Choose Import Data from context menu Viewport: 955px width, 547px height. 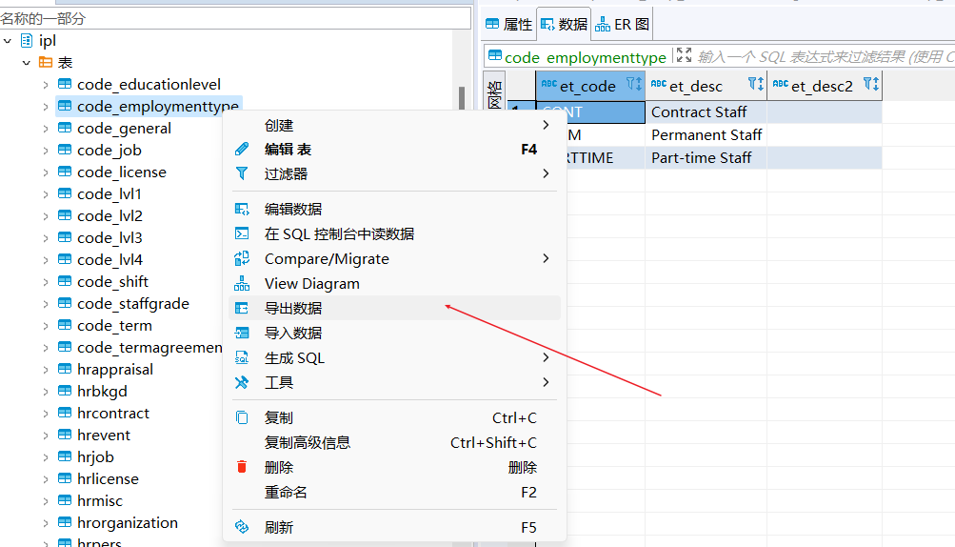(x=395, y=333)
